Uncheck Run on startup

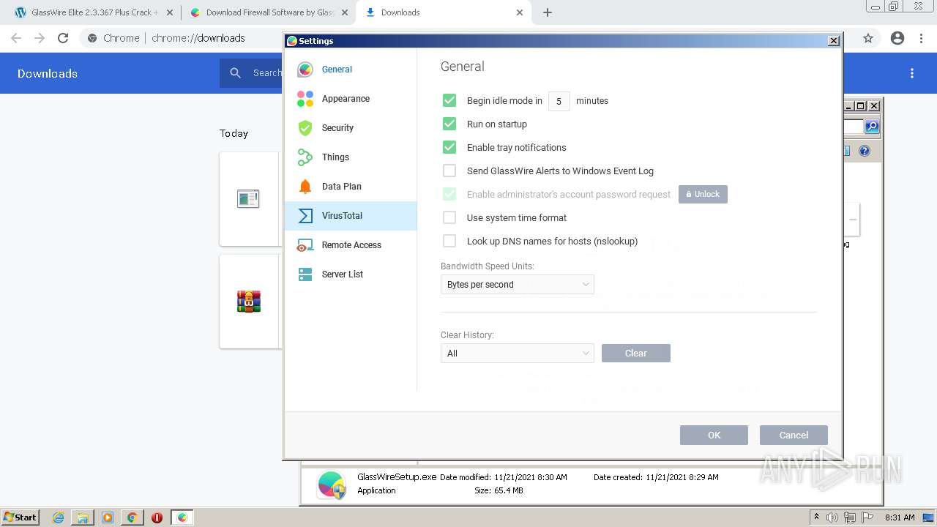(449, 124)
